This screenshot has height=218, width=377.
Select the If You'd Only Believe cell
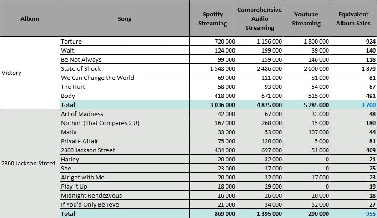125,204
